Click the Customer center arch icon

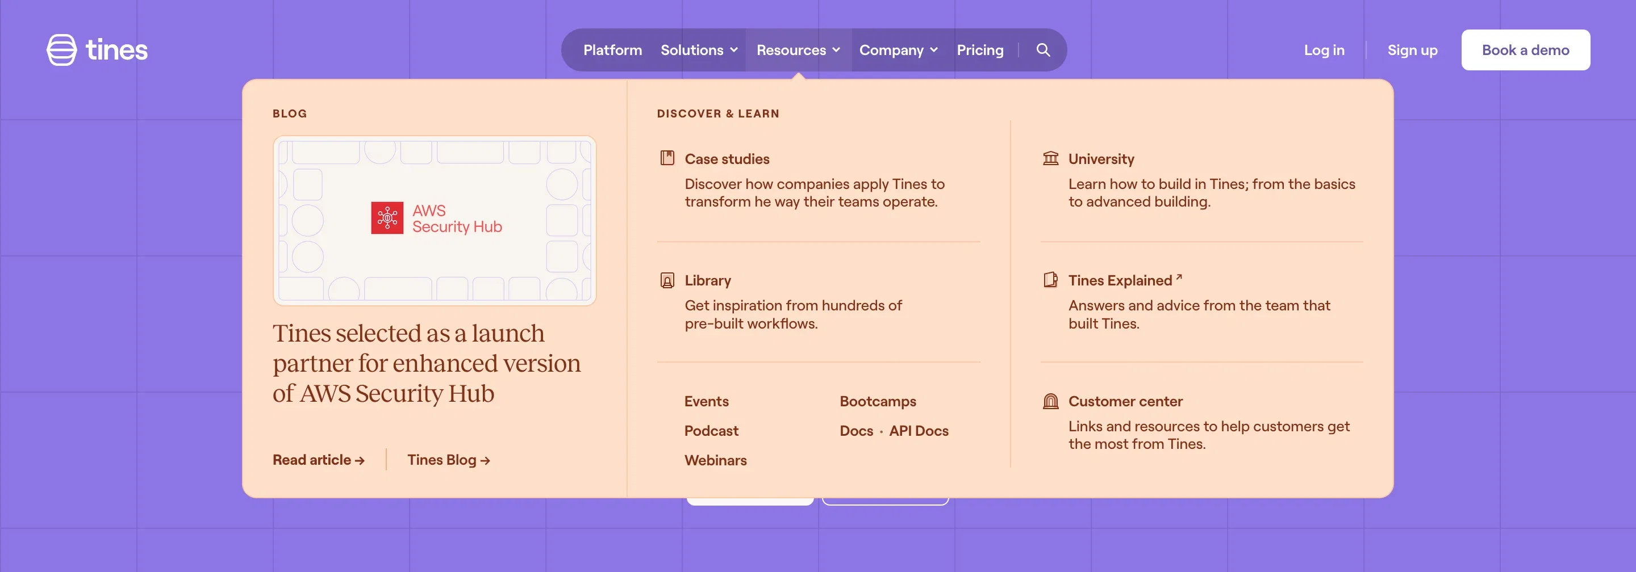[1050, 401]
